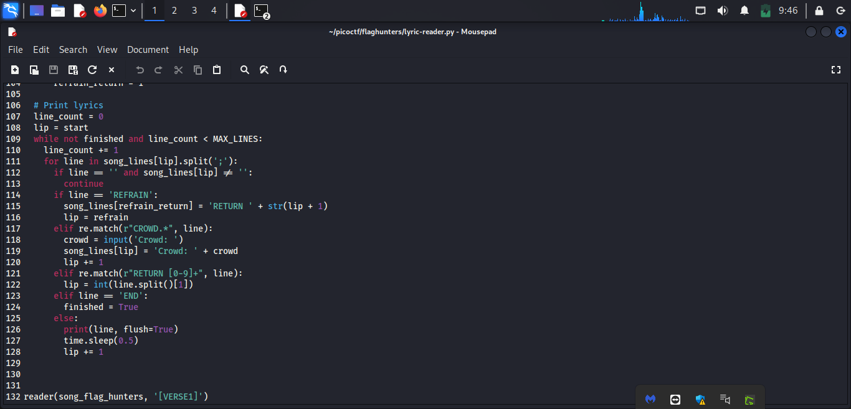This screenshot has width=851, height=409.
Task: Click the Paste clipboard toolbar icon
Action: click(x=217, y=70)
